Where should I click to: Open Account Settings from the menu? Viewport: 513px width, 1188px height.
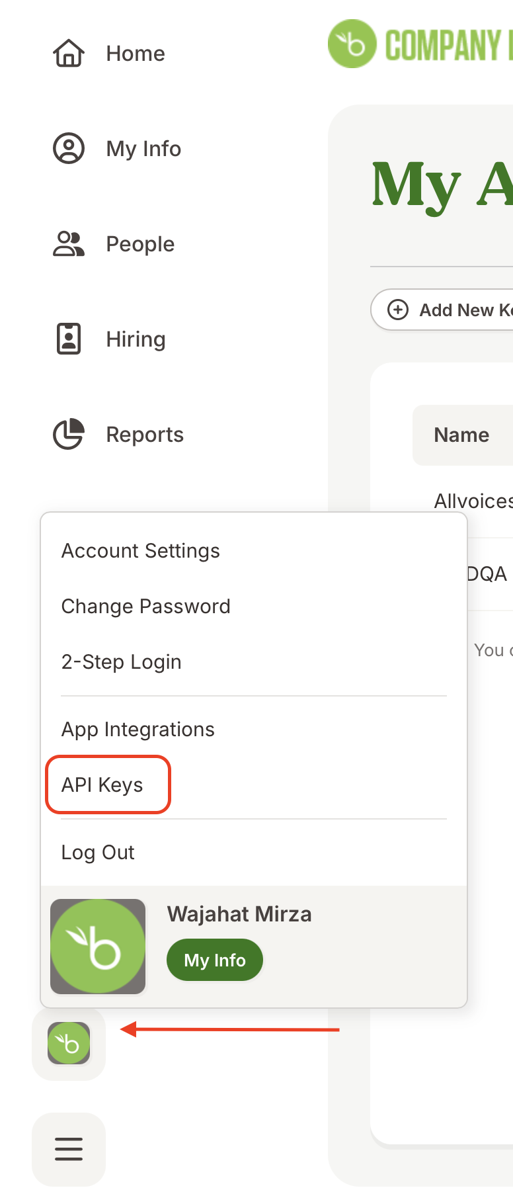tap(141, 550)
